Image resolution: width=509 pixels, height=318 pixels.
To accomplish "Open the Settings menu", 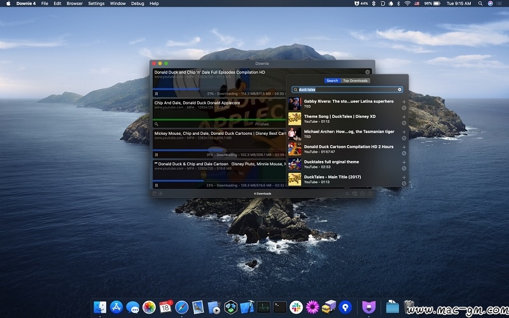I will tap(97, 4).
